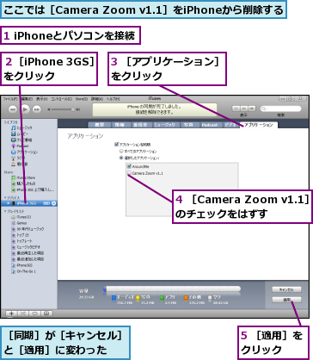Open the iTunes Store
The height and width of the screenshot is (360, 313).
23,177
